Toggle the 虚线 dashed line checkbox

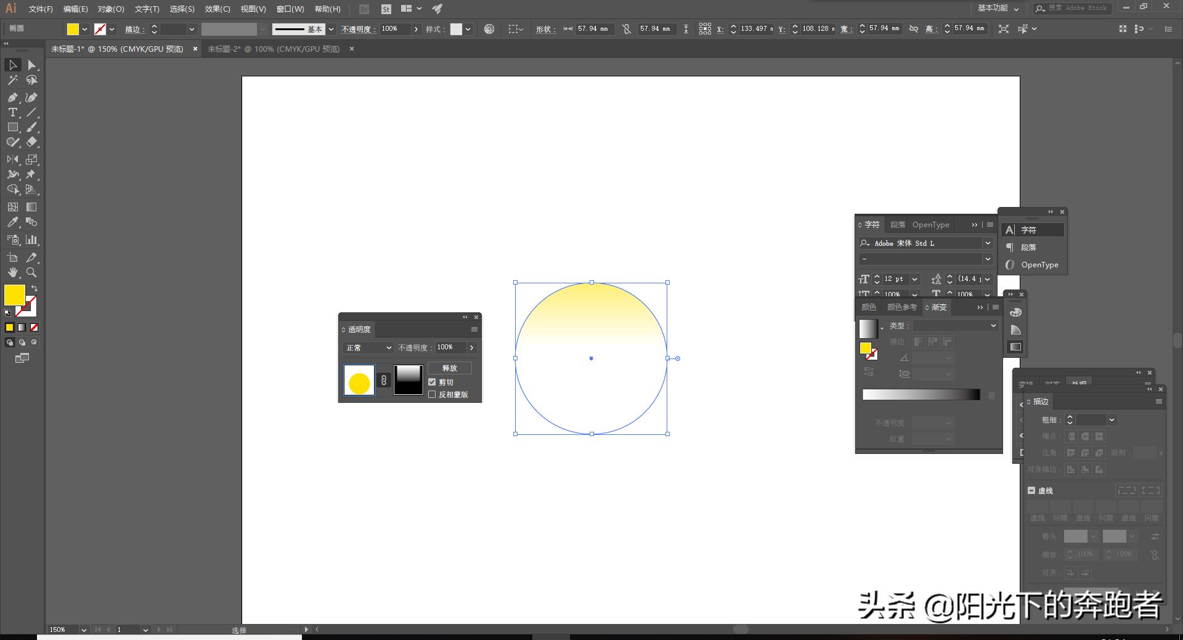tap(1031, 491)
